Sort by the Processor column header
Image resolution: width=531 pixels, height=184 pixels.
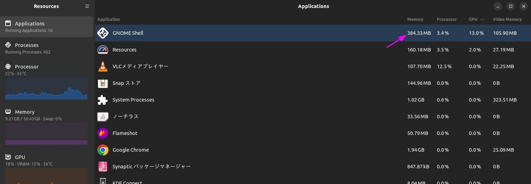(x=447, y=19)
